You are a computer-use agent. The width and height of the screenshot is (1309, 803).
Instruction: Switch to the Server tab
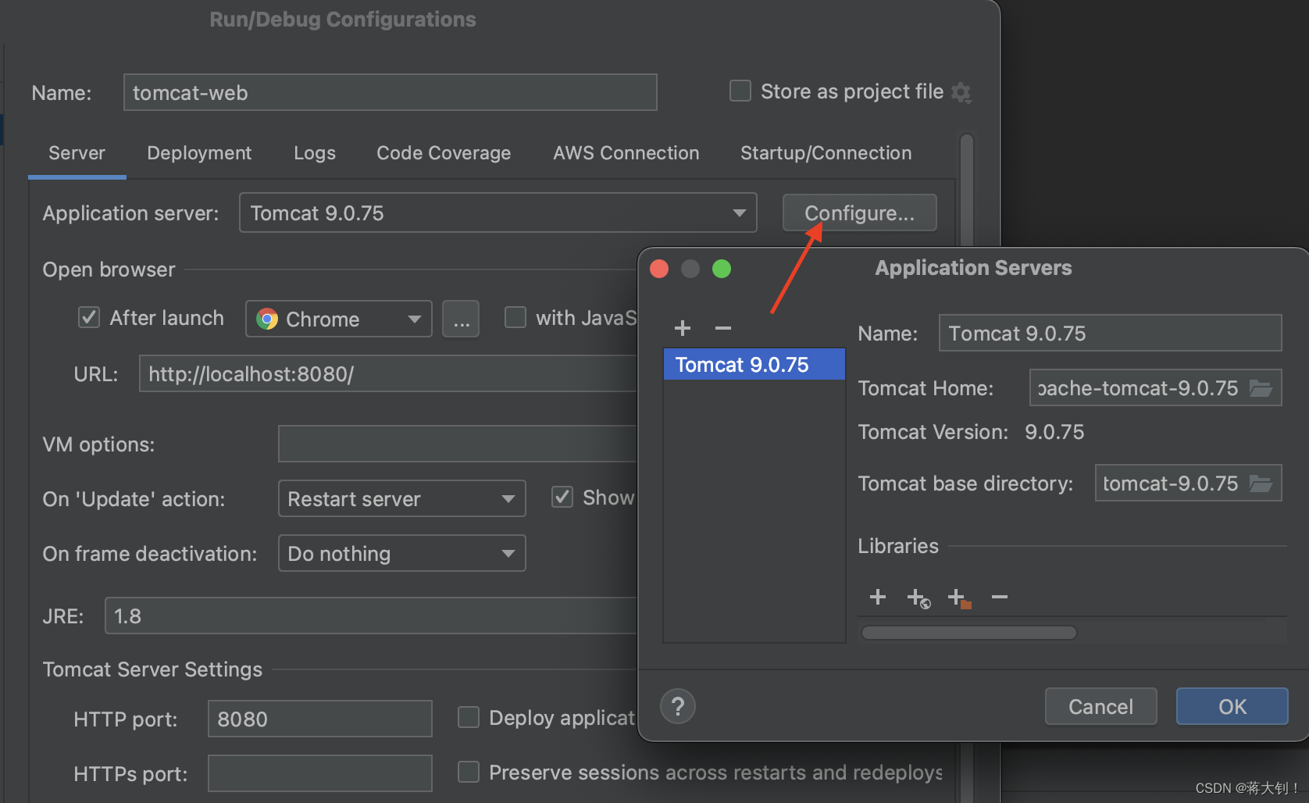click(x=77, y=153)
